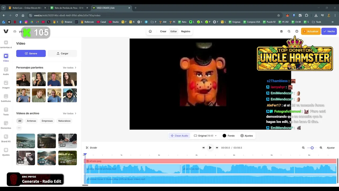Select the Ummet Ozcan X Otyken Altay audio track
Viewport: 339px width, 191px height.
pos(210,179)
